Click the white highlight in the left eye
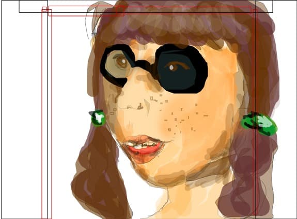The image size is (297, 219). (123, 61)
